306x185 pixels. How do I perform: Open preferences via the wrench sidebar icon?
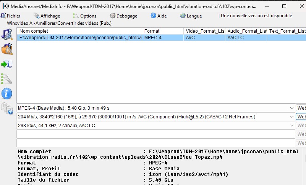pos(7,78)
